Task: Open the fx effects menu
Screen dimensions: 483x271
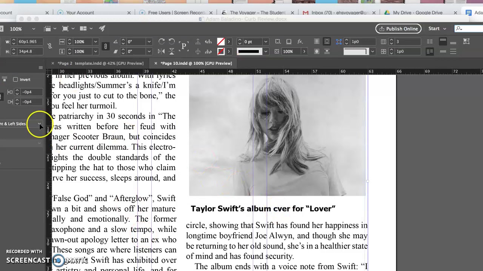Action: [300, 41]
